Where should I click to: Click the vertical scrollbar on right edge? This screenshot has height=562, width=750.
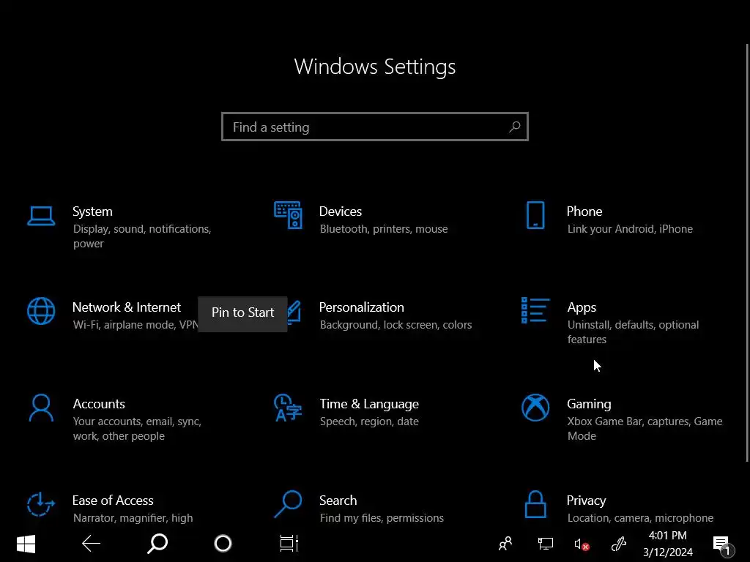point(747,252)
